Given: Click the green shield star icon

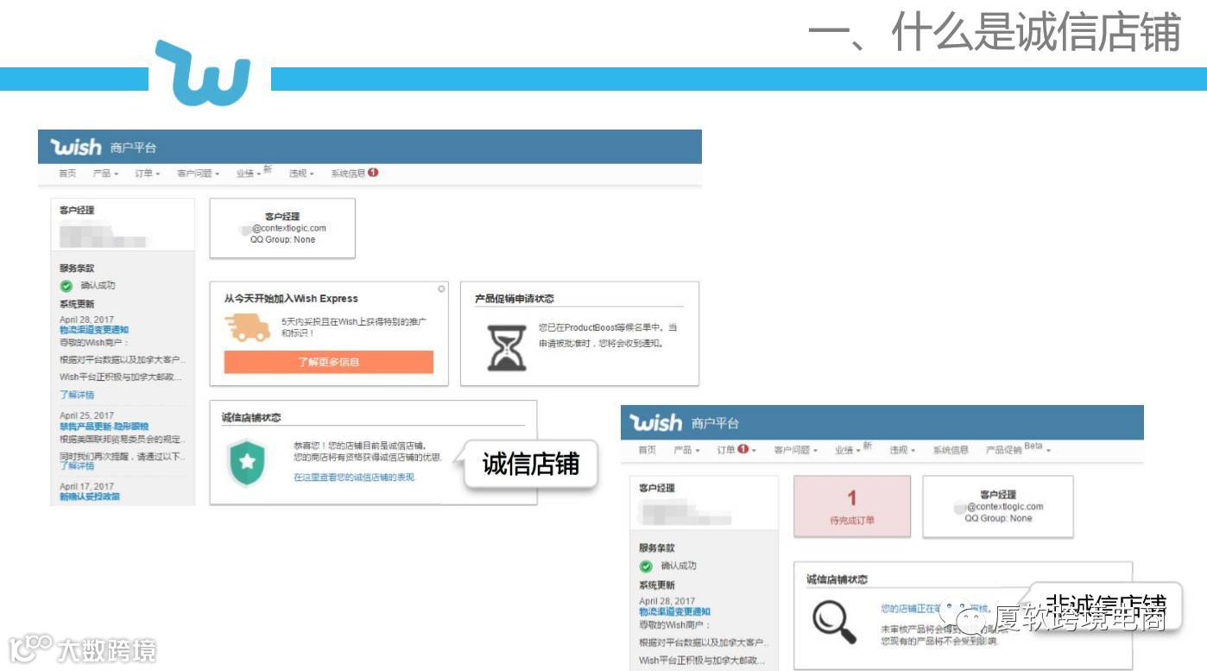Looking at the screenshot, I should (x=247, y=462).
